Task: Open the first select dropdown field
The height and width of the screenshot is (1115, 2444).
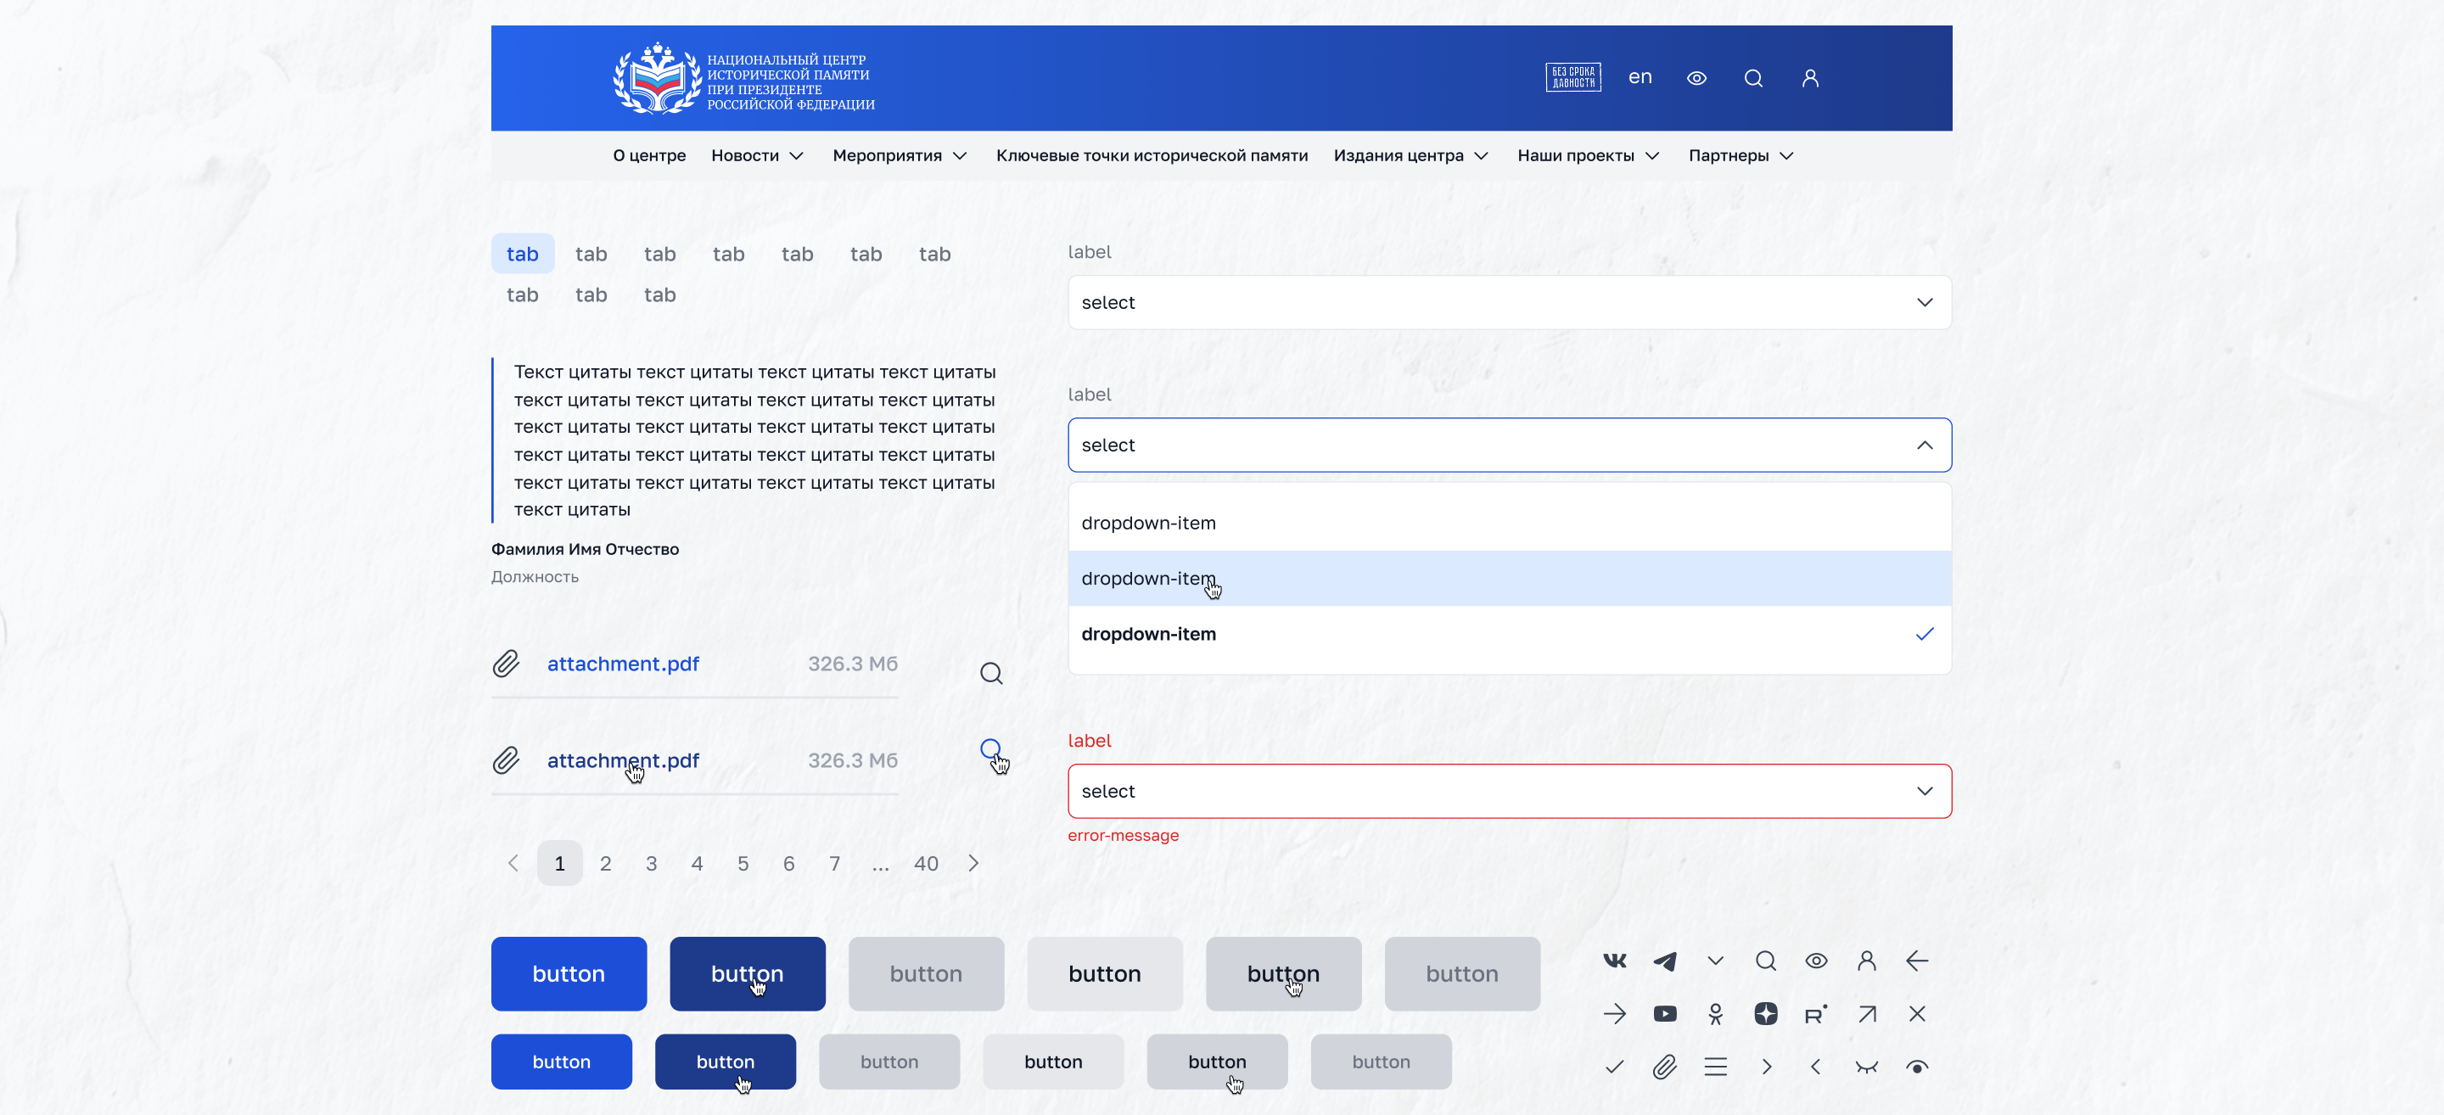Action: (x=1509, y=303)
